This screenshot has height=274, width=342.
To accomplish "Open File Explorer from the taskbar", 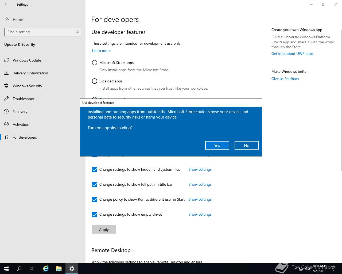I will coord(59,269).
